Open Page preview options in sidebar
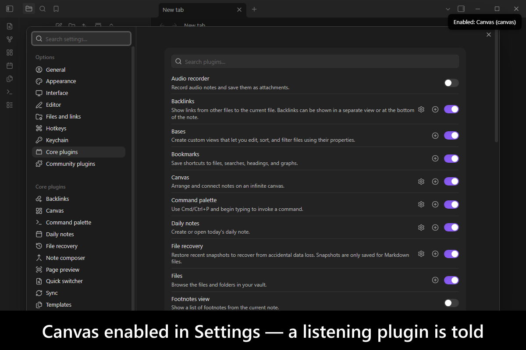 point(79,270)
